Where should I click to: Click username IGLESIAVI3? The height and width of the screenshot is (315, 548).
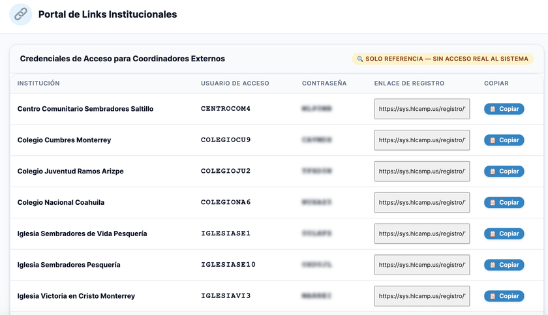click(x=226, y=296)
